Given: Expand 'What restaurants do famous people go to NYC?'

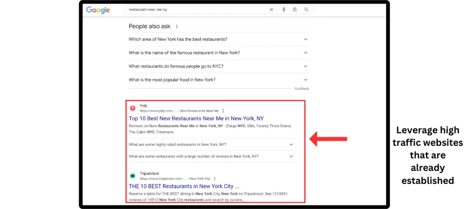Looking at the screenshot, I should pyautogui.click(x=219, y=66).
